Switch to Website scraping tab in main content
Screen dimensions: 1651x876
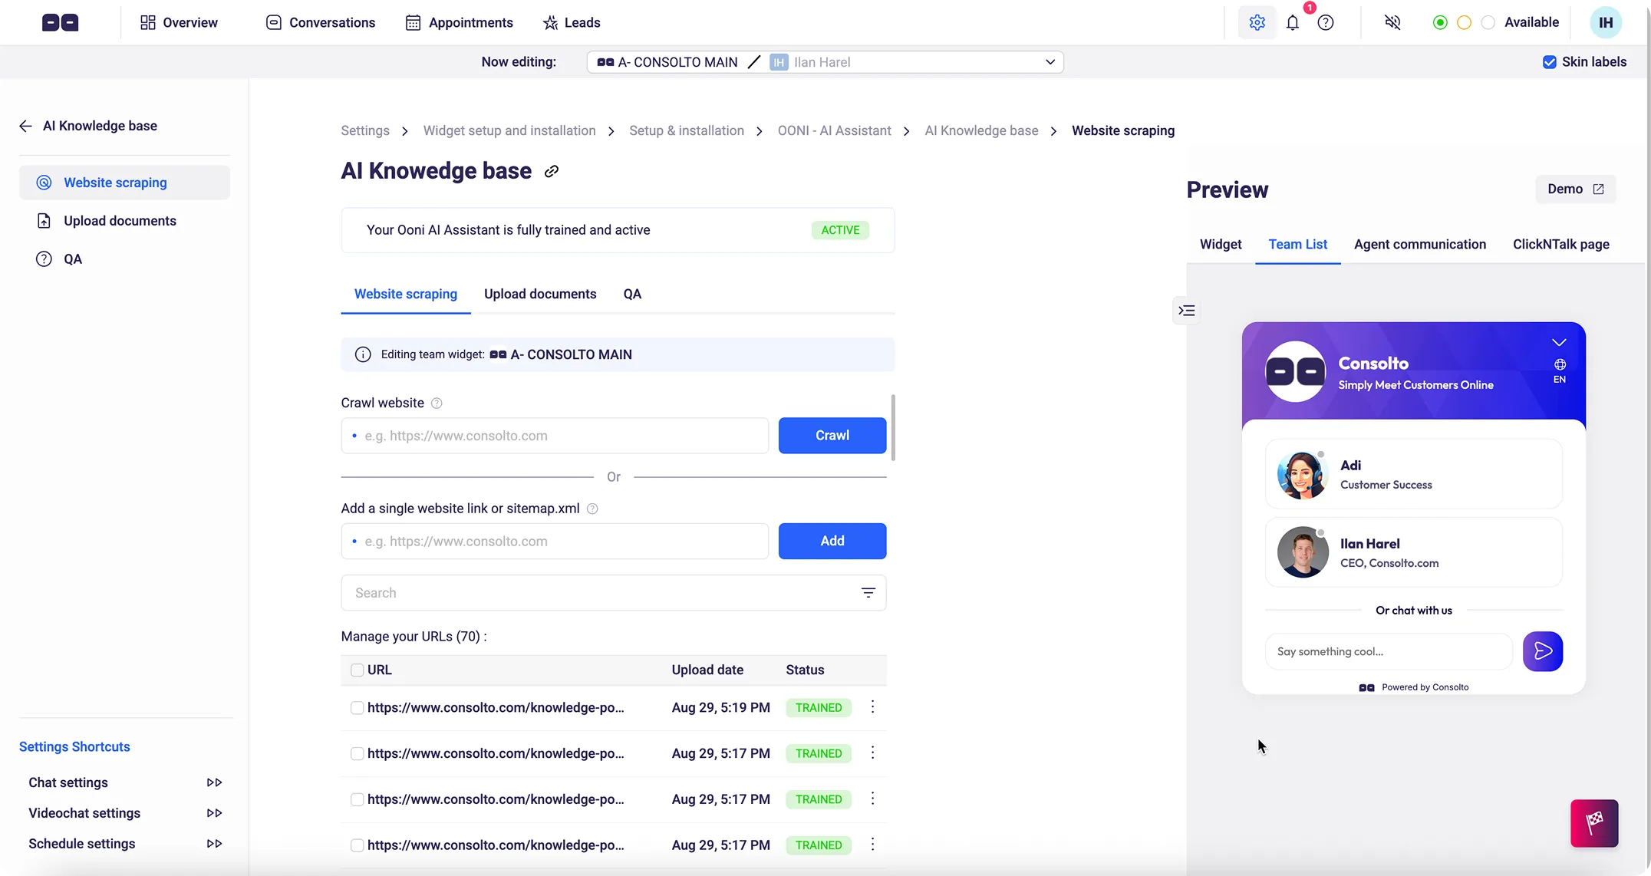(405, 294)
